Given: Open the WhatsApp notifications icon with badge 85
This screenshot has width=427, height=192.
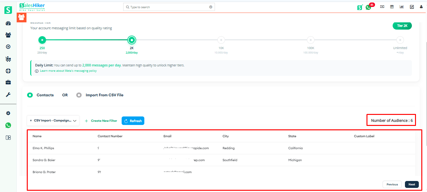Looking at the screenshot, I should (368, 7).
